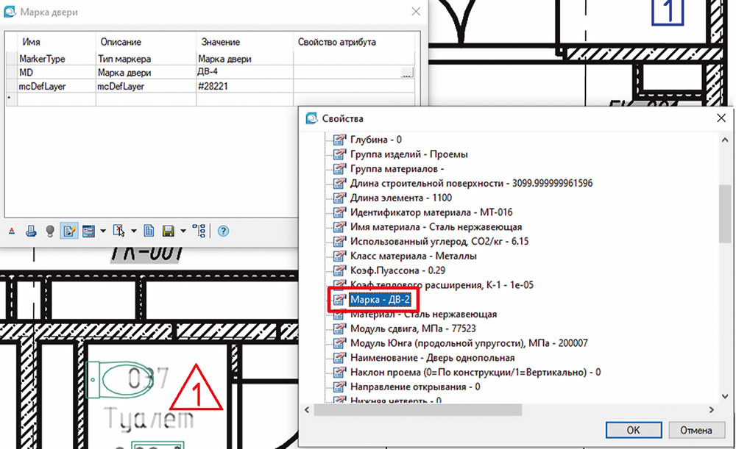
Task: Click the ДВ-4 value field
Action: tap(244, 72)
